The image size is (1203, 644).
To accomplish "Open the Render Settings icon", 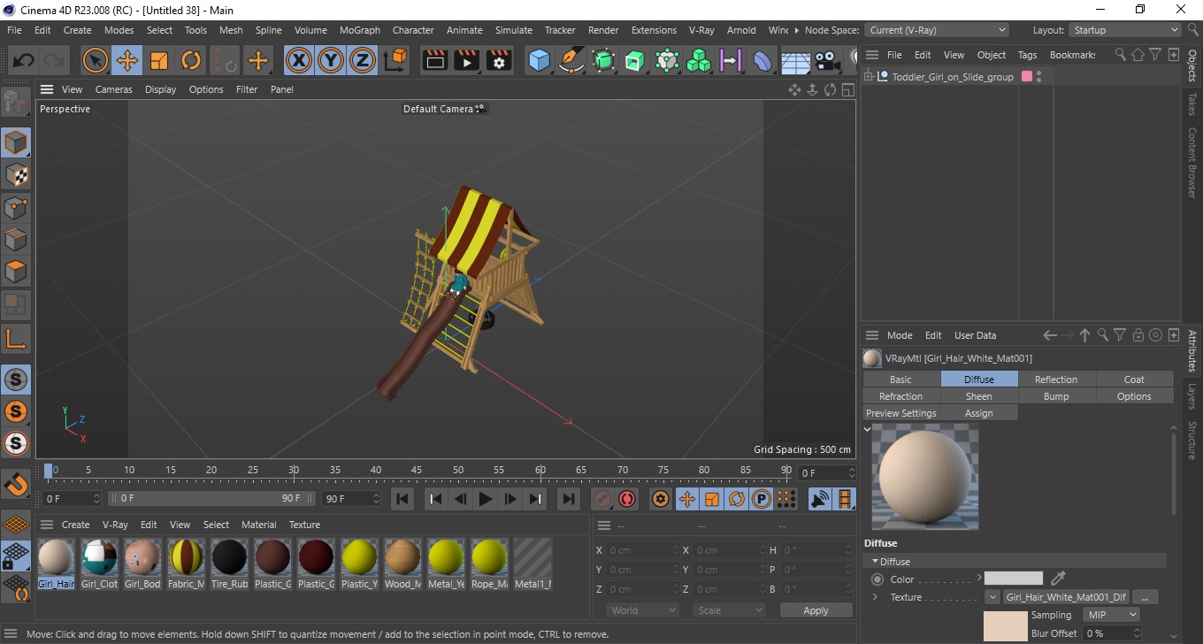I will tap(499, 61).
